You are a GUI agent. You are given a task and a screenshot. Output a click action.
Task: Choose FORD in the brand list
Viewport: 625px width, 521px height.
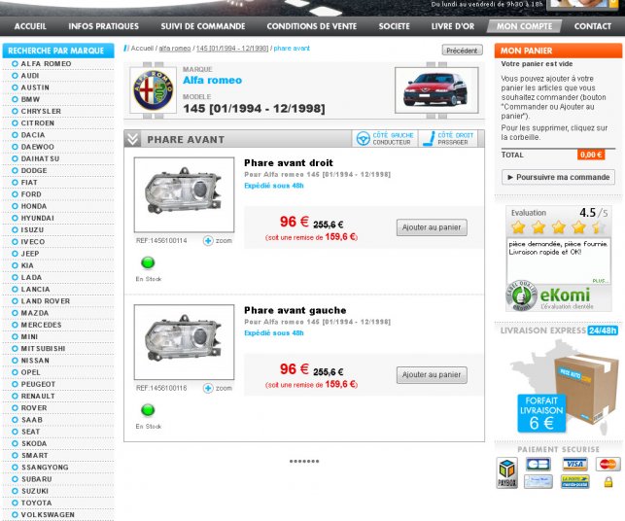pyautogui.click(x=31, y=194)
